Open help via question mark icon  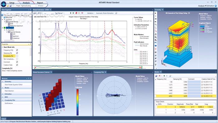[216, 6]
